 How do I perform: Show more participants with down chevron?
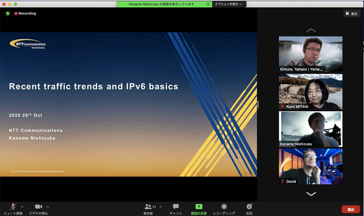pyautogui.click(x=311, y=194)
